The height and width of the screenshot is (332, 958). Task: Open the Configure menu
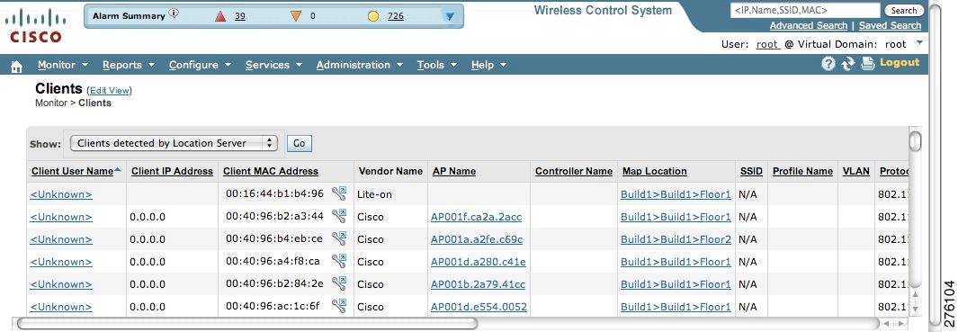tap(200, 65)
